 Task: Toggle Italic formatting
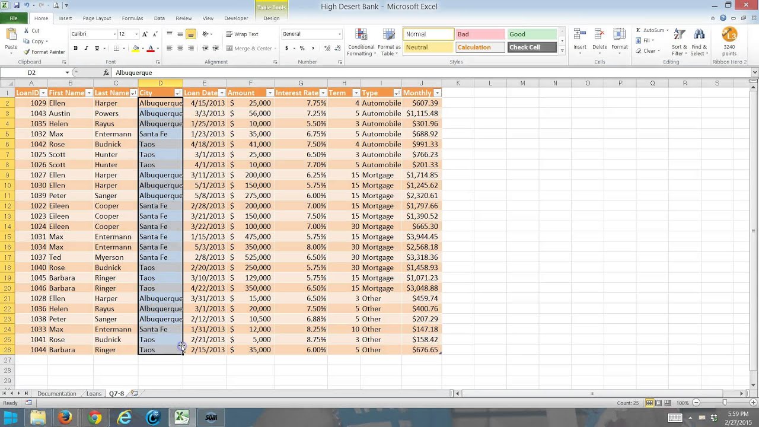tap(86, 48)
